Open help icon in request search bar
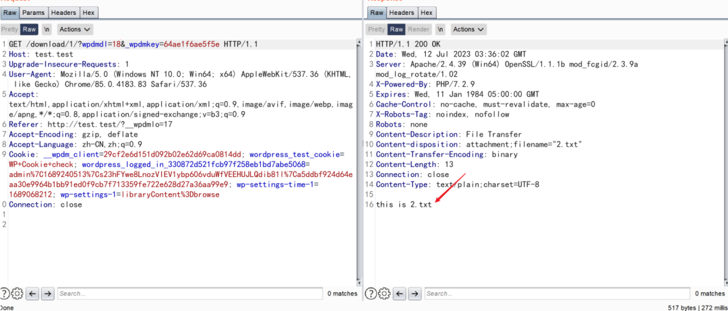Image resolution: width=728 pixels, height=311 pixels. tap(5, 293)
